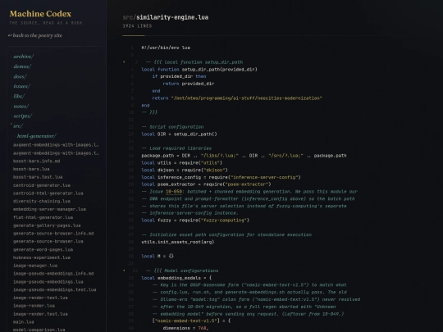Expand the scripts/ folder
The width and height of the screenshot is (443, 332).
23,116
